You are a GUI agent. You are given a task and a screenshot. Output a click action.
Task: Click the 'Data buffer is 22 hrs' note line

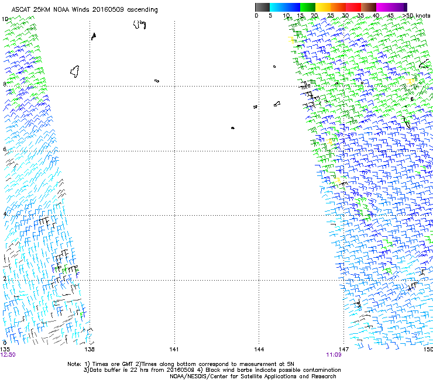tap(212, 370)
